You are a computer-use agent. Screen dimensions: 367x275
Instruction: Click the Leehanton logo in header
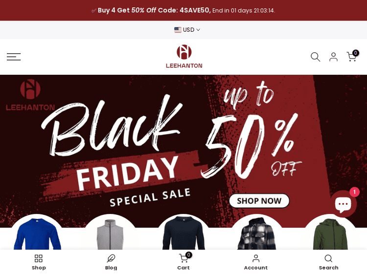pos(184,57)
